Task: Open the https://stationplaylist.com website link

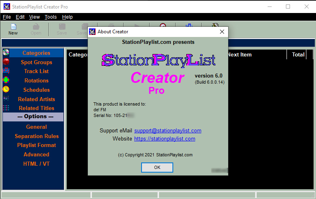Action: pyautogui.click(x=165, y=138)
